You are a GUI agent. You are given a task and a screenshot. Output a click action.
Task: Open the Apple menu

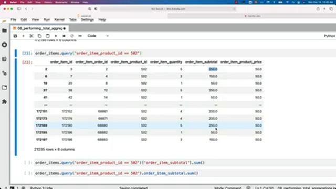[5, 2]
